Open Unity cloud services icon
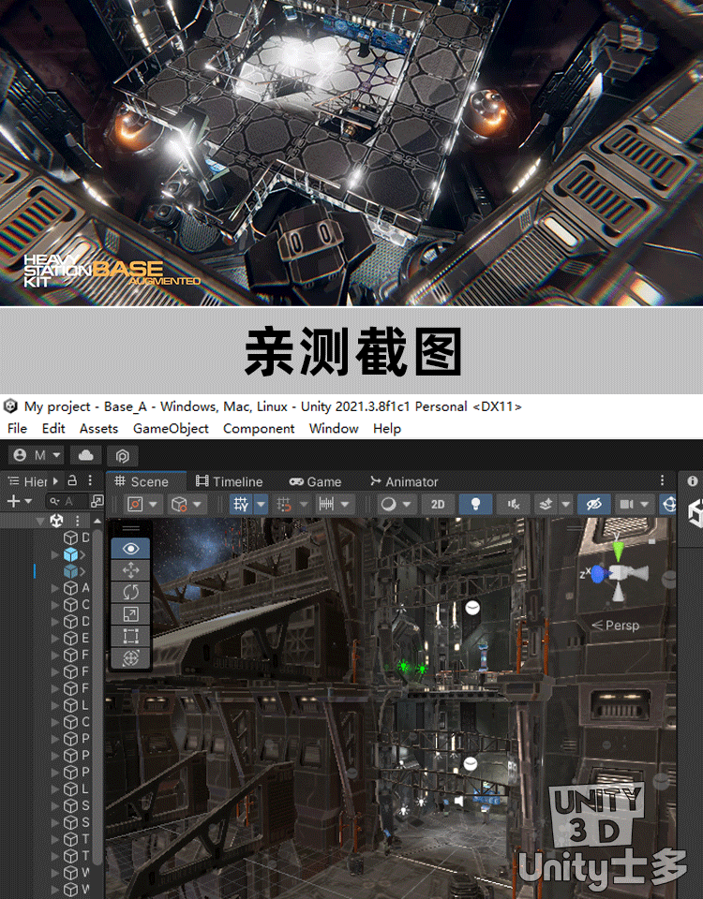The image size is (703, 899). [x=86, y=455]
